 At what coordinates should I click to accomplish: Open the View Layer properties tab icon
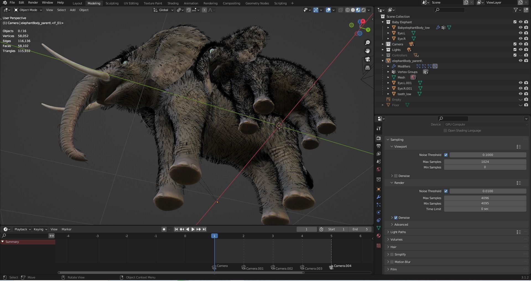tap(379, 154)
